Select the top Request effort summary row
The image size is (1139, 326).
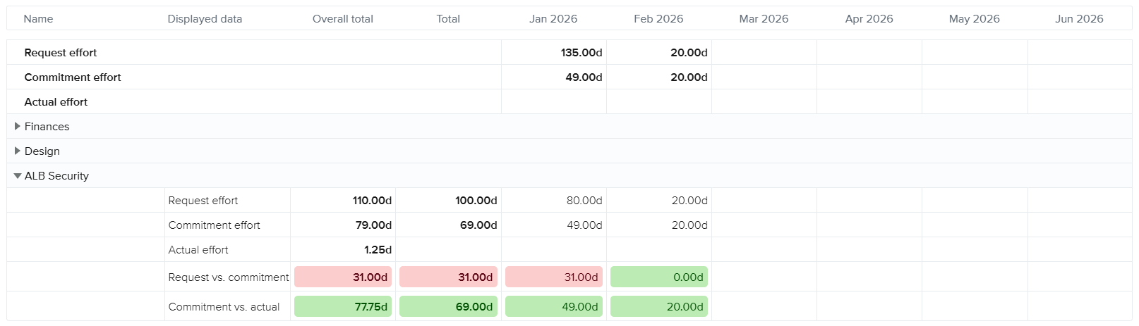click(61, 53)
